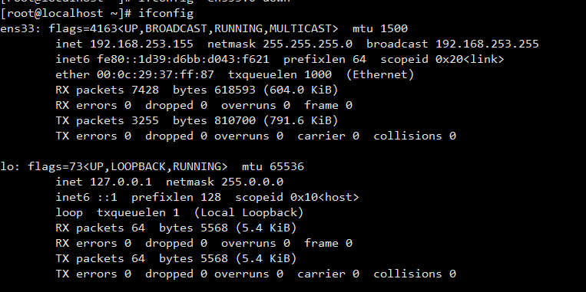Click the scopeid 0x20<link> text
The width and height of the screenshot is (586, 292).
pos(442,59)
